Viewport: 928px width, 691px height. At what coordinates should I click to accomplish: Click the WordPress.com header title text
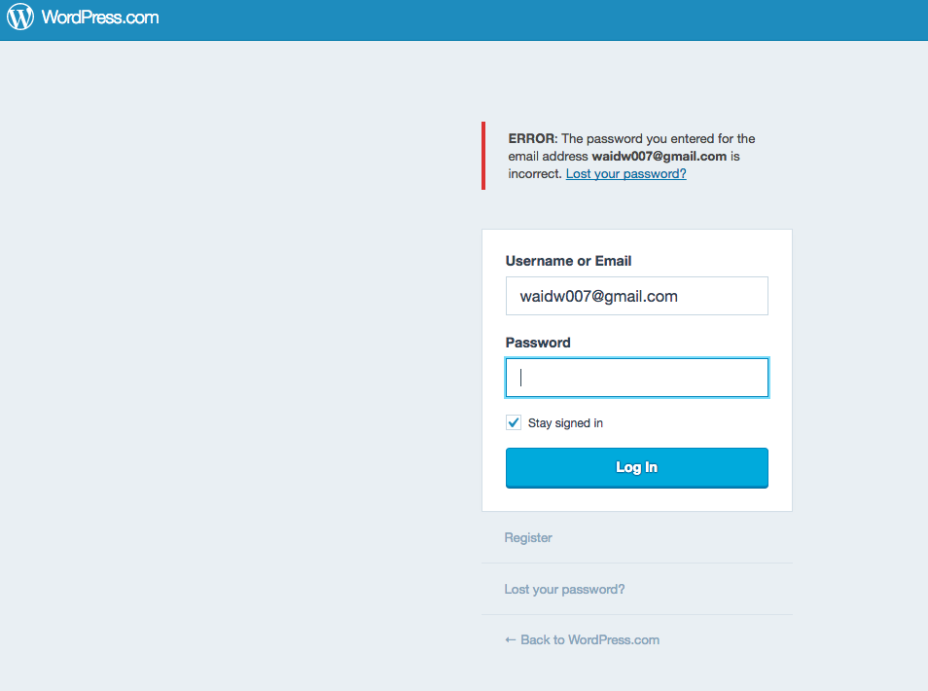100,18
